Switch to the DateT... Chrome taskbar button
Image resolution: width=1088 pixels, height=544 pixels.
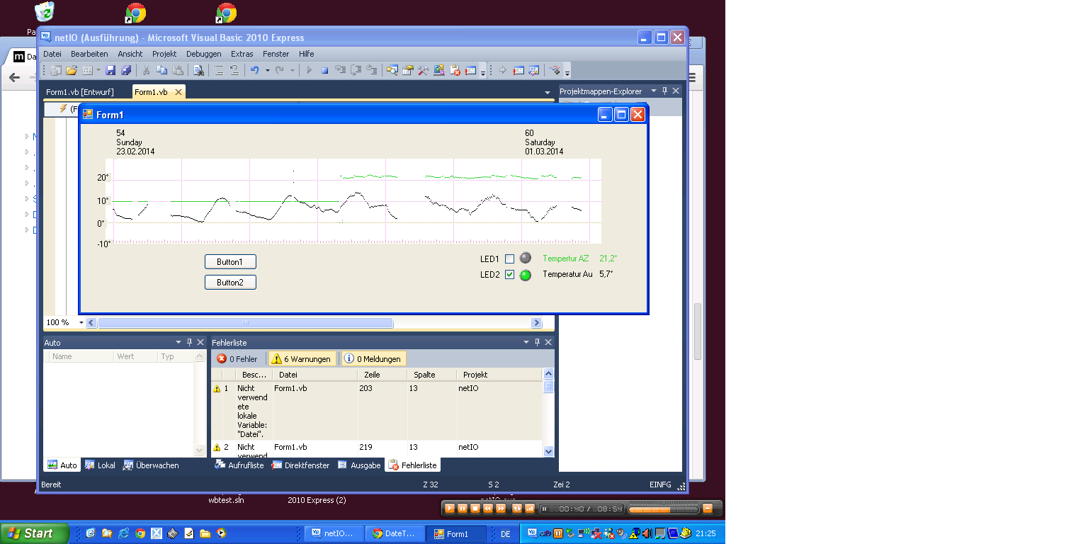pos(396,534)
